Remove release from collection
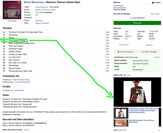The image size is (163, 133). tap(157, 57)
